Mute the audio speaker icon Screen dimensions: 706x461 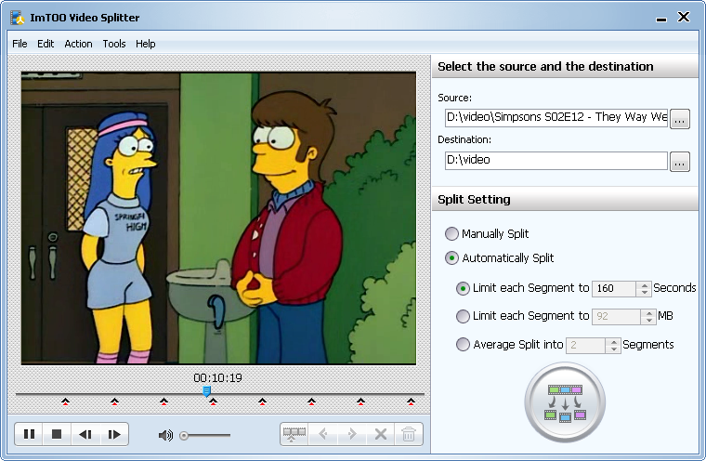[165, 435]
